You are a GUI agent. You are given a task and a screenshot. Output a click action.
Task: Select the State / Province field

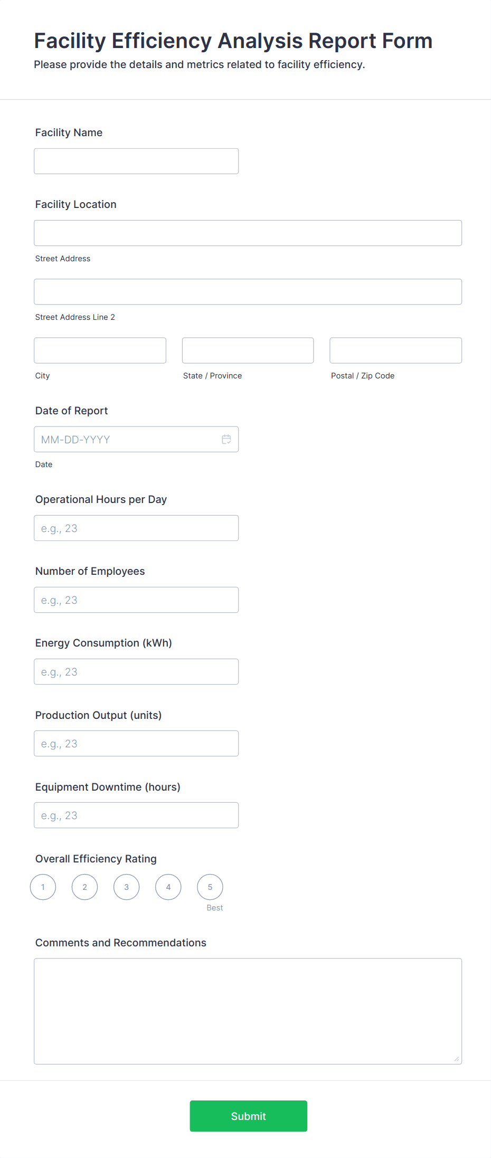[248, 350]
